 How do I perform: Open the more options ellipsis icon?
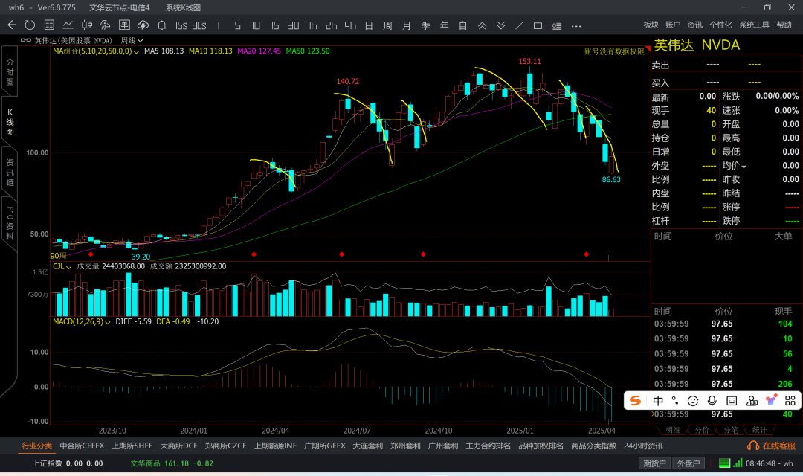click(x=576, y=25)
